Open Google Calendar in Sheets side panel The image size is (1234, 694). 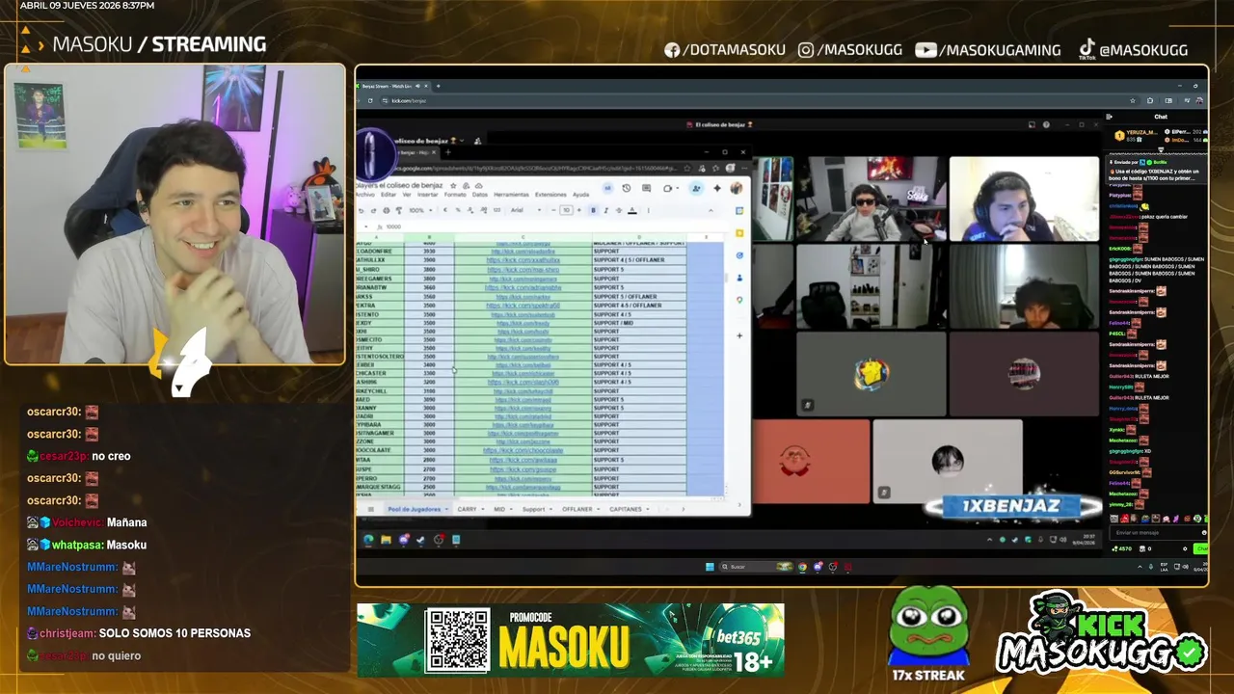[x=739, y=210]
